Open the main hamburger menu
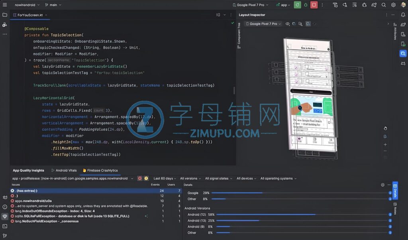408x240 pixels. pyautogui.click(x=5, y=5)
